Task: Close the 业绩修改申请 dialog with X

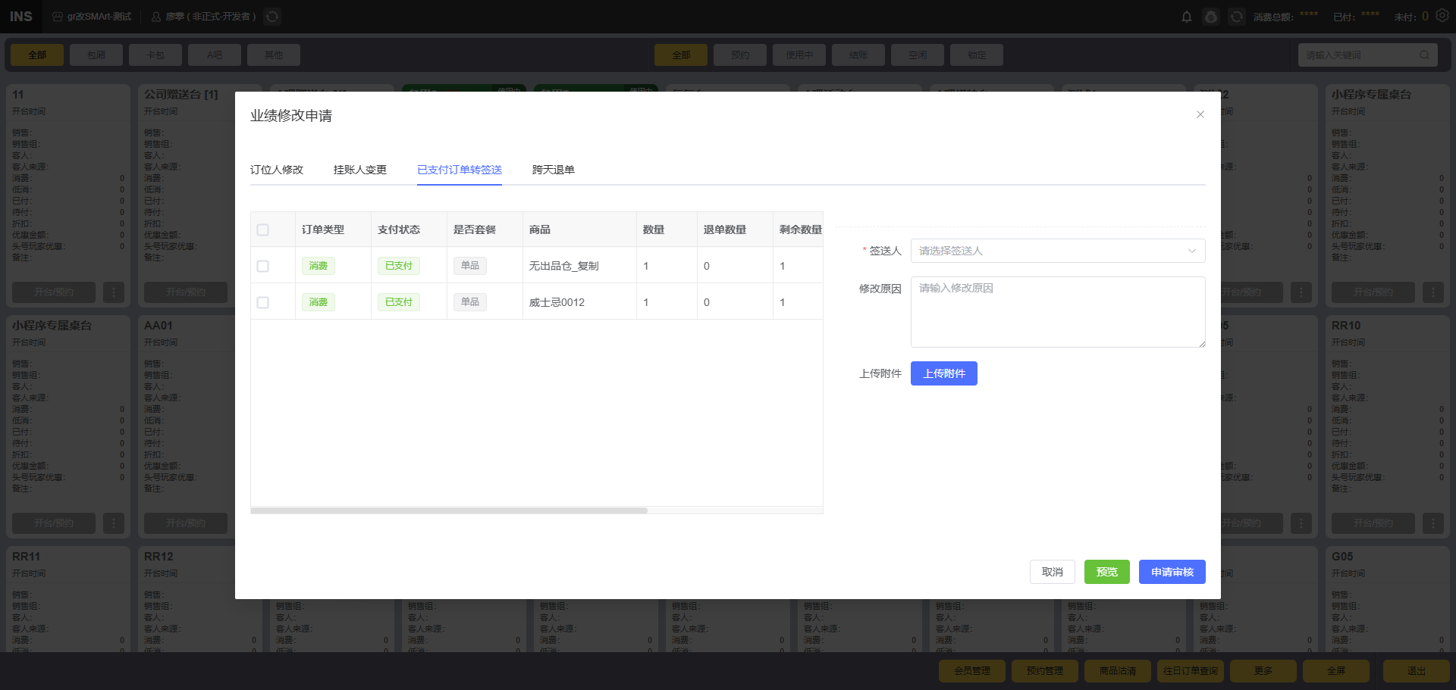Action: (x=1200, y=114)
